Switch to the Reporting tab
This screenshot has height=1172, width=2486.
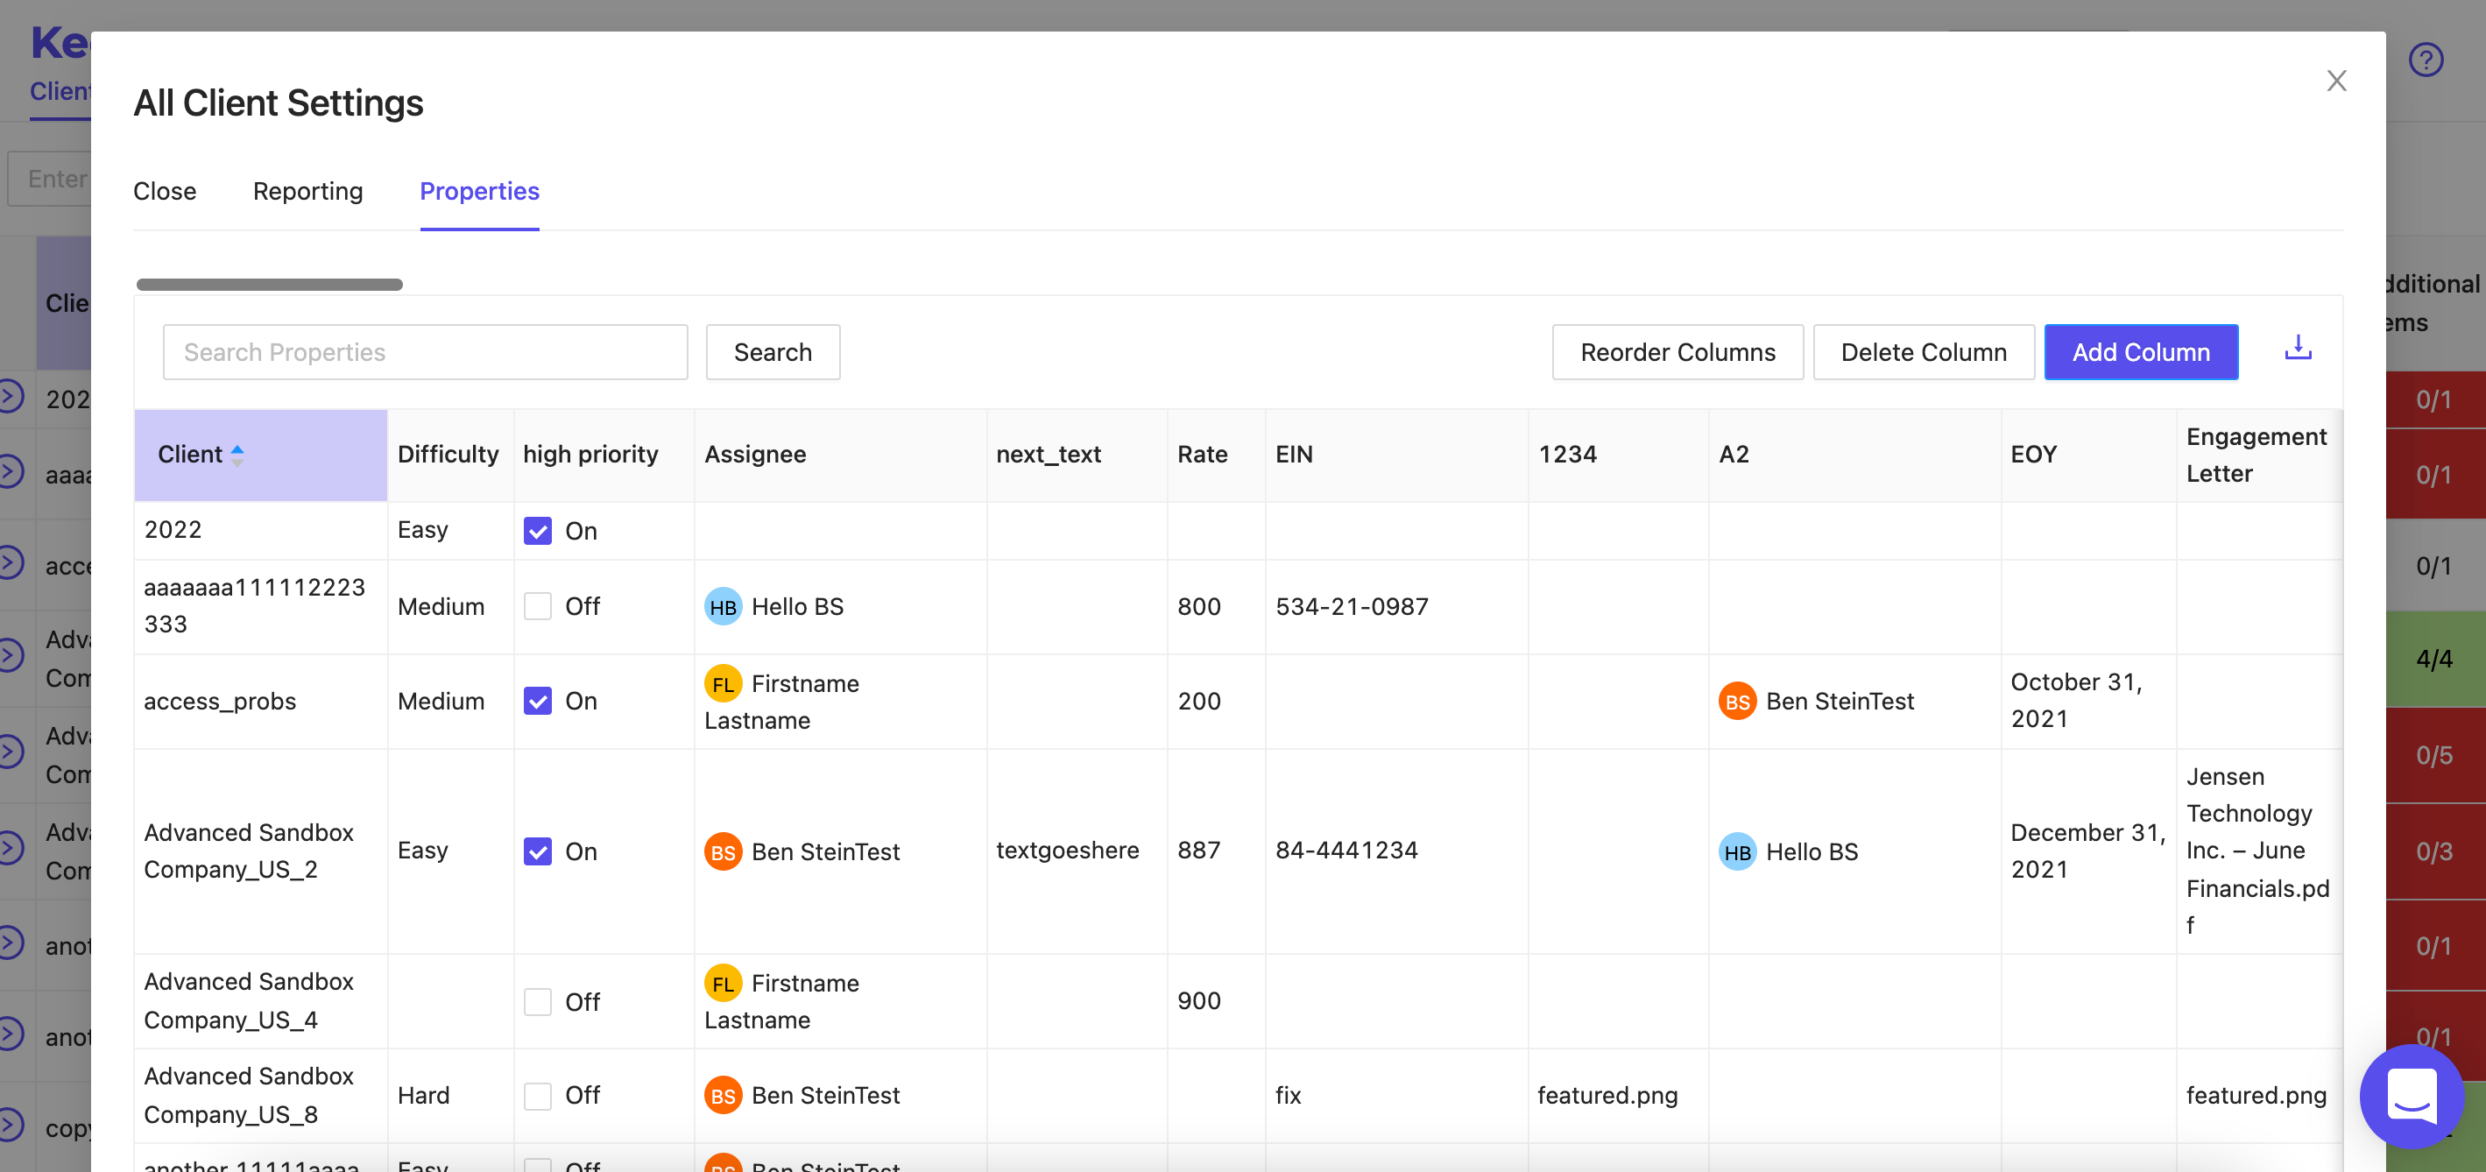[x=307, y=191]
